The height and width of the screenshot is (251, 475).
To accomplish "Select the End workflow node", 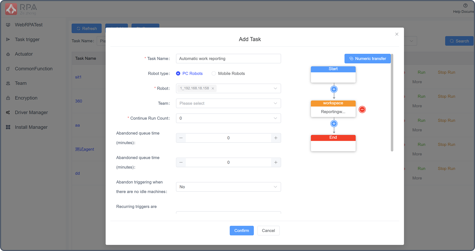I will tap(333, 143).
